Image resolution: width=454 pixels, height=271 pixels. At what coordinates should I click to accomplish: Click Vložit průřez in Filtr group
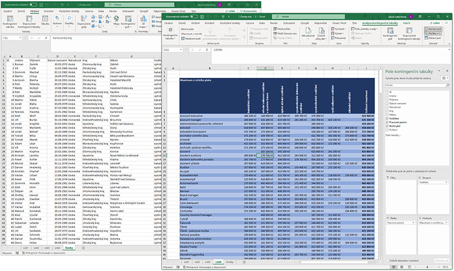tap(282, 29)
